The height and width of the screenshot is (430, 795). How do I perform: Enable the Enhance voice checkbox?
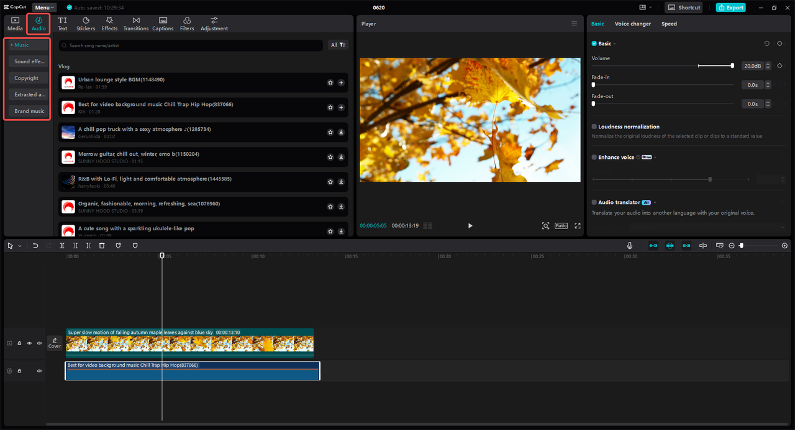[594, 158]
